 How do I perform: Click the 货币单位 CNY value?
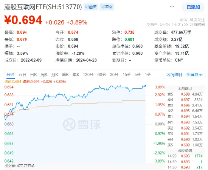pos(179,60)
